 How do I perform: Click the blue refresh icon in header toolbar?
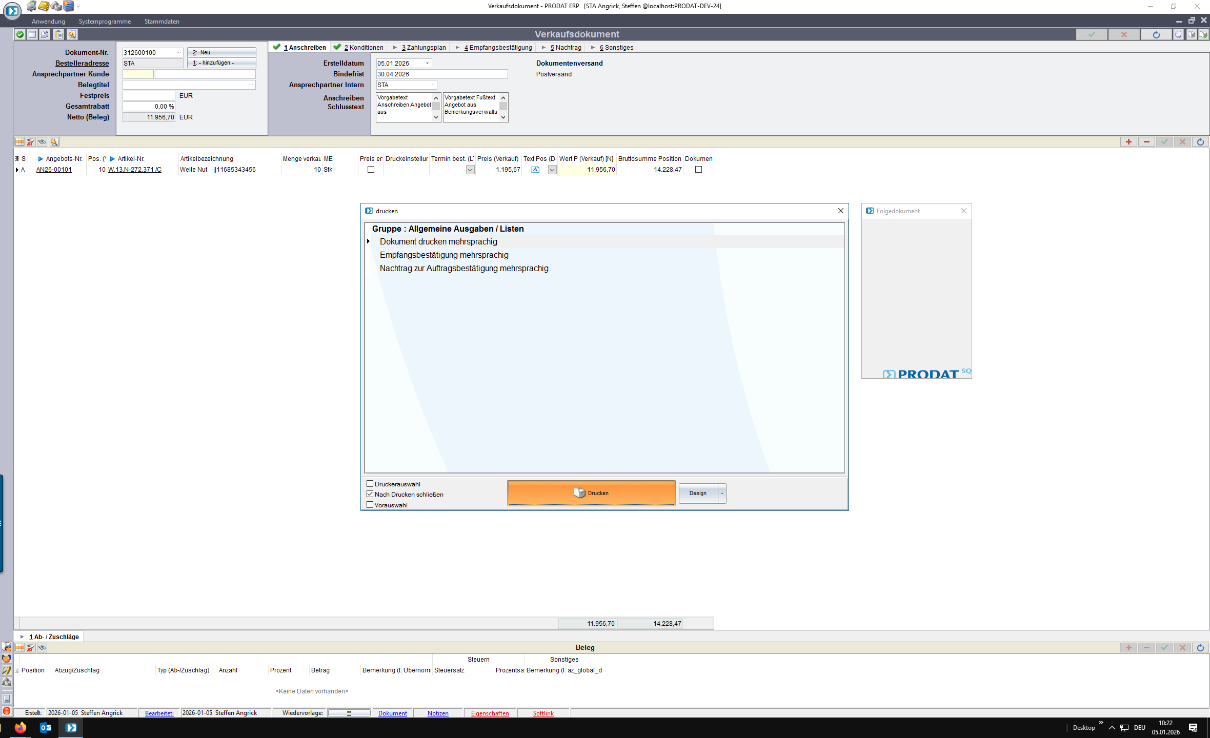pyautogui.click(x=1156, y=34)
